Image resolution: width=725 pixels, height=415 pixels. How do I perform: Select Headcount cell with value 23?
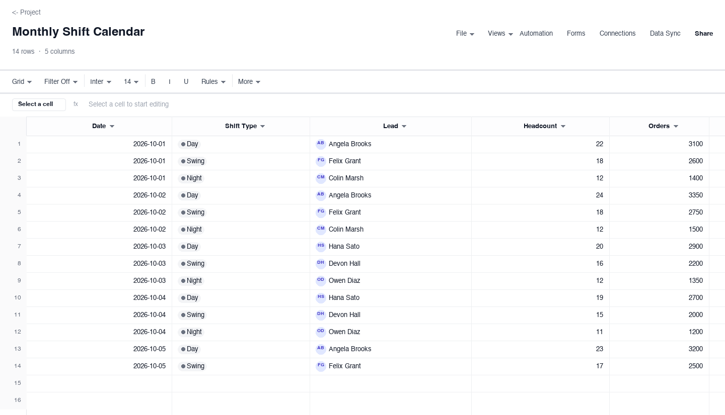pos(540,349)
